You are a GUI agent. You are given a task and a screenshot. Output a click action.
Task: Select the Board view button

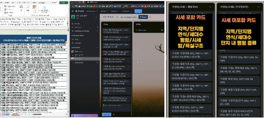[143, 17]
